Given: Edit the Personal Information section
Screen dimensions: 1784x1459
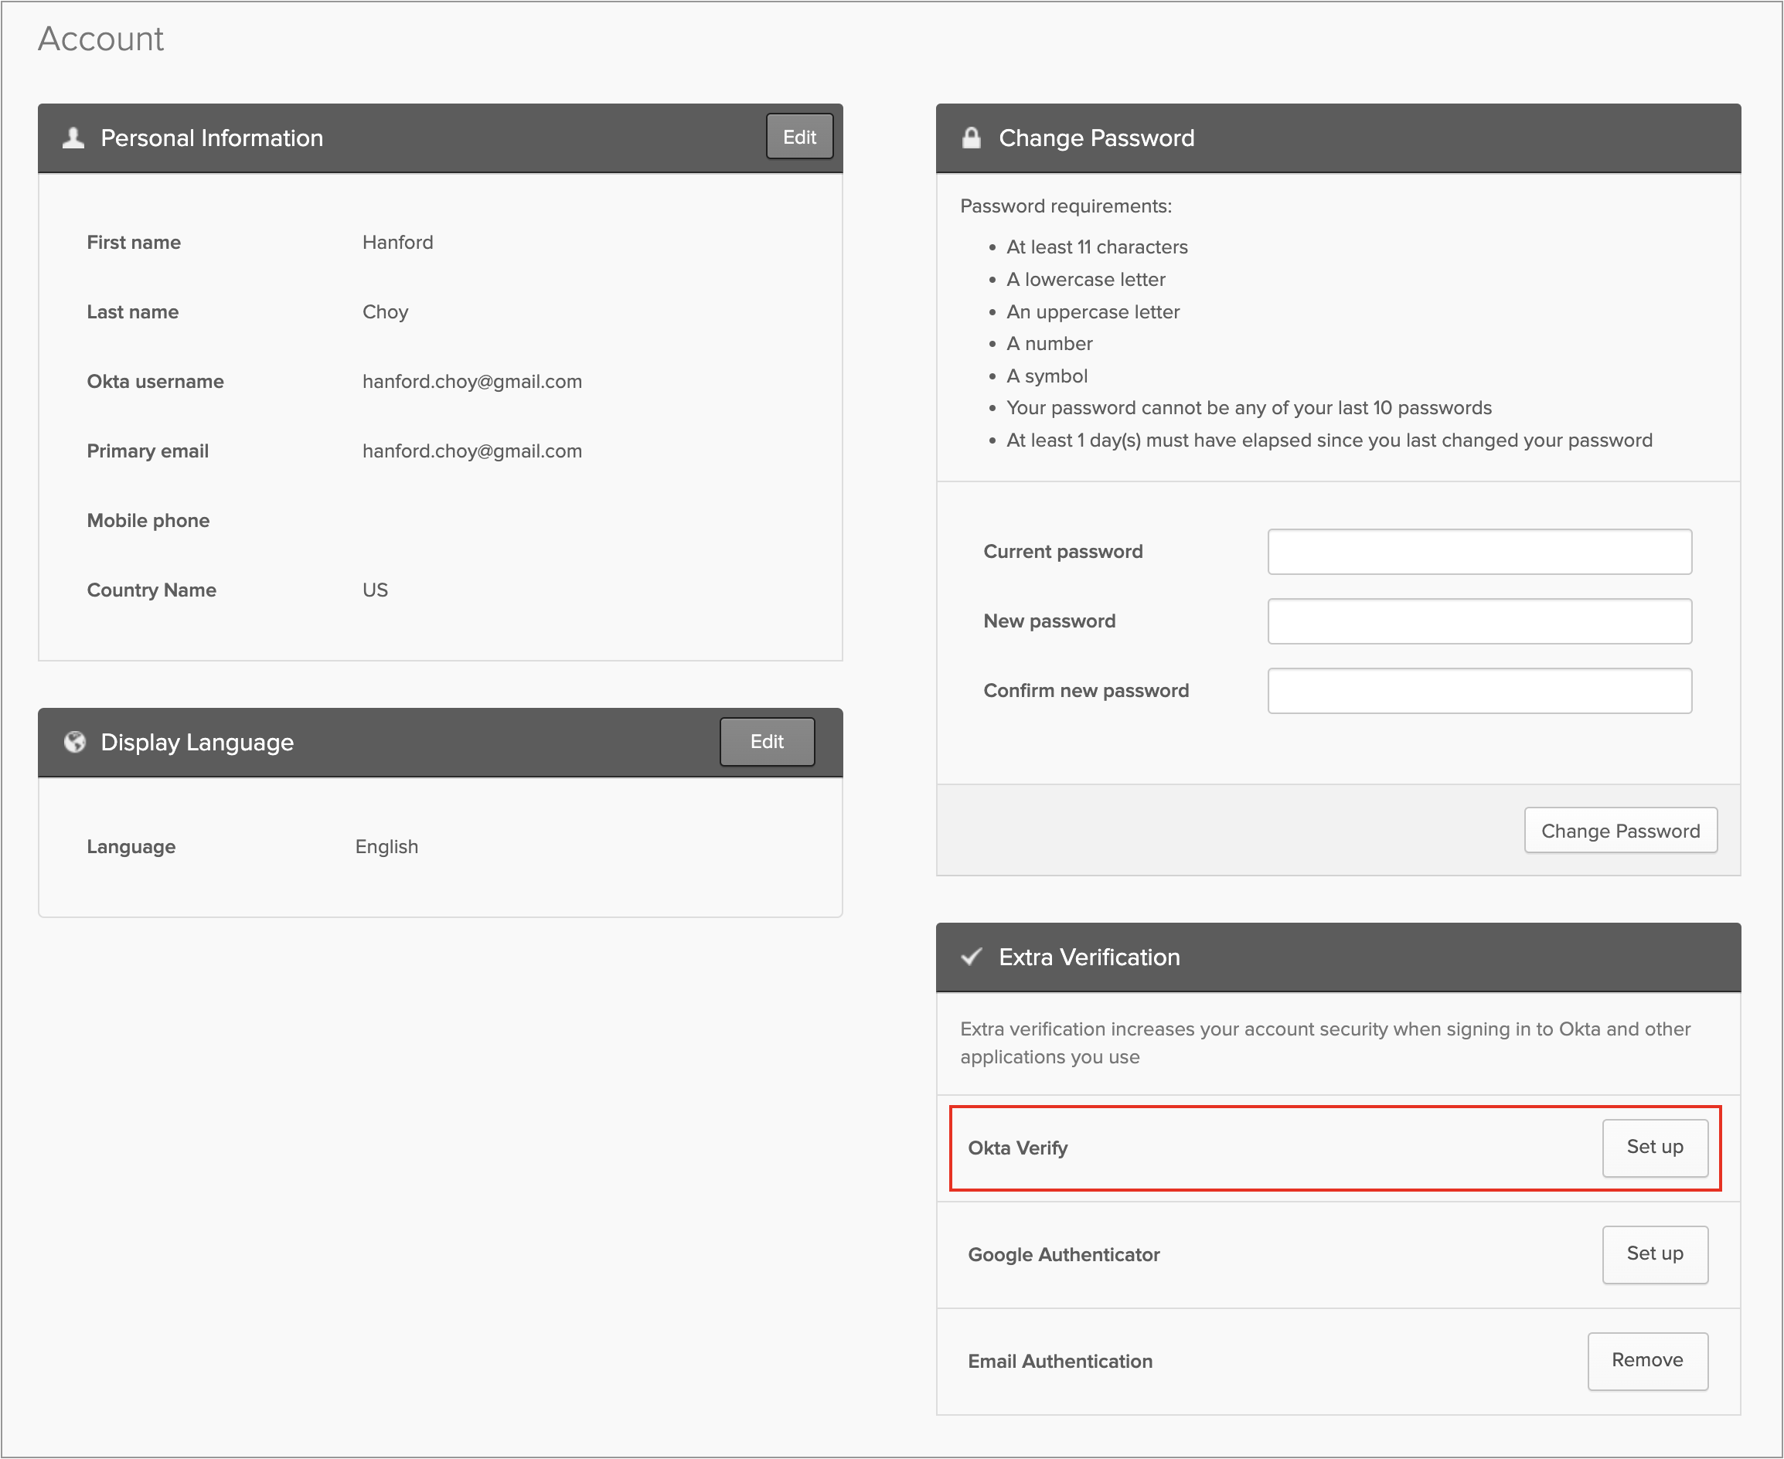Looking at the screenshot, I should click(798, 137).
